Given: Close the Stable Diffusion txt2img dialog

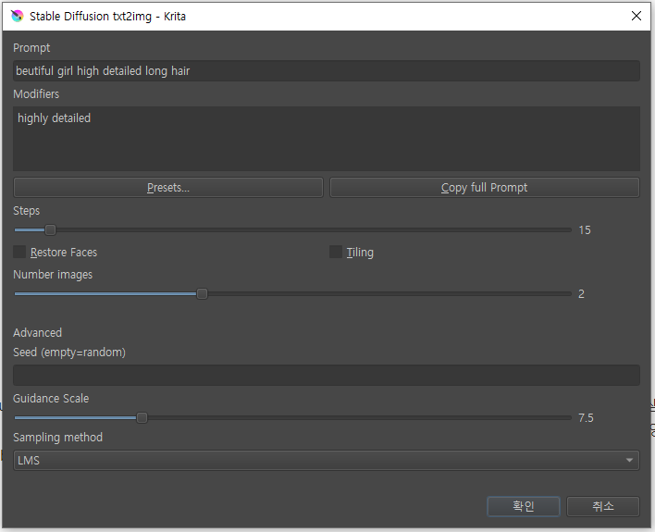Looking at the screenshot, I should tap(636, 16).
